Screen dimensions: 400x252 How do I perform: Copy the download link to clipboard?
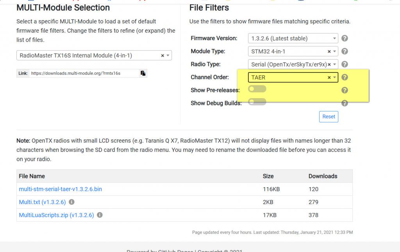pyautogui.click(x=143, y=73)
